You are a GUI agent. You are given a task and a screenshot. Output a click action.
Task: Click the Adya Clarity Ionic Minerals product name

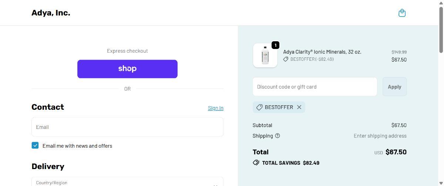[322, 52]
